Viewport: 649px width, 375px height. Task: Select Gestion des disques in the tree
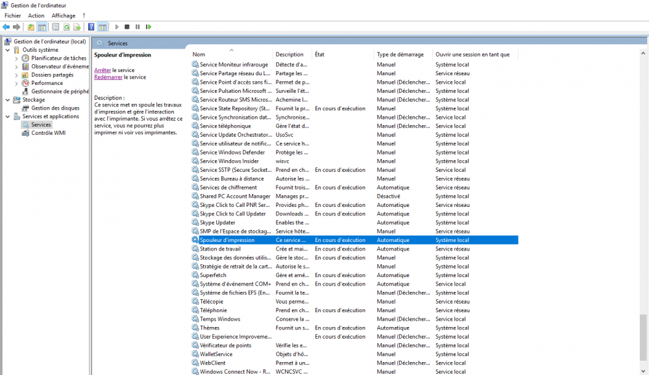click(x=55, y=108)
